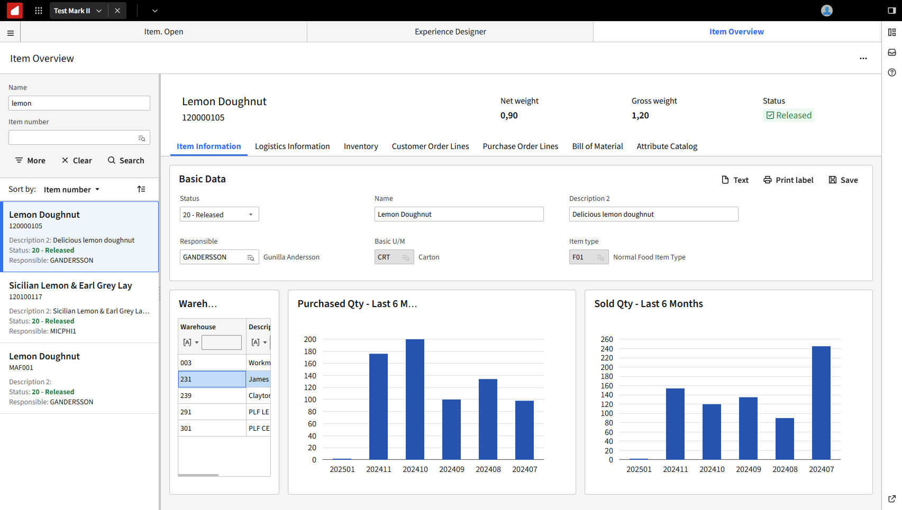
Task: Click the Save button
Action: point(843,180)
